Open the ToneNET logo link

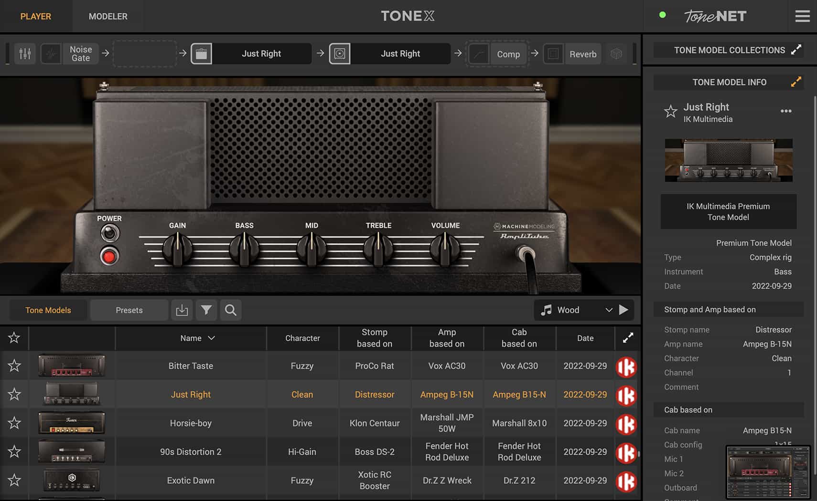tap(715, 16)
